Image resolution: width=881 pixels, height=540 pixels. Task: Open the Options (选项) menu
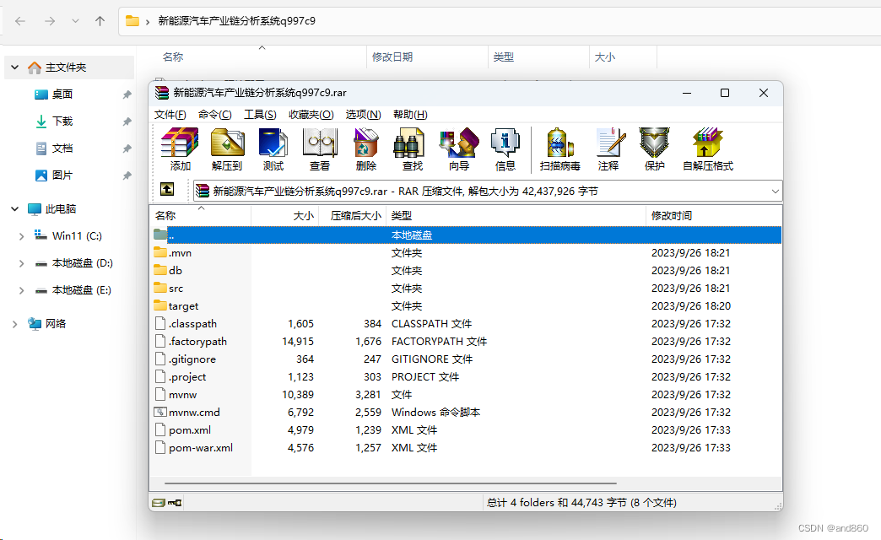(363, 115)
